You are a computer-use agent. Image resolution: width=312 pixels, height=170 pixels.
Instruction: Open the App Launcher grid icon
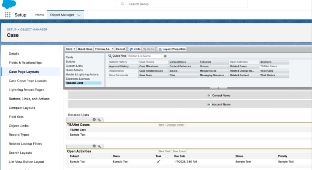coord(8,15)
